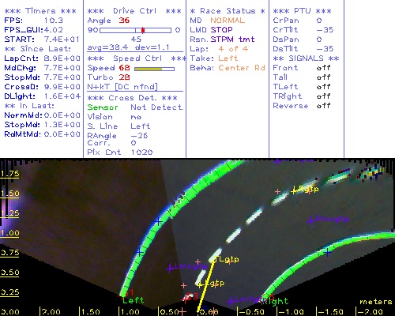The image size is (395, 316).
Task: Click the Drive Ctrl panel header
Action: 134,11
